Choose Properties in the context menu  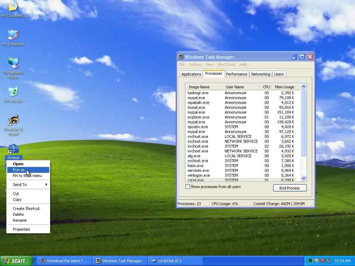(28, 229)
